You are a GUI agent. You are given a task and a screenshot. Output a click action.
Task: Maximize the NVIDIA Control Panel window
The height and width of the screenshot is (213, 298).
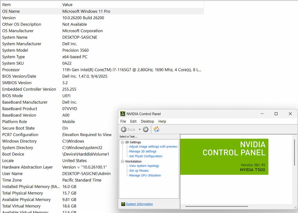pos(276,114)
